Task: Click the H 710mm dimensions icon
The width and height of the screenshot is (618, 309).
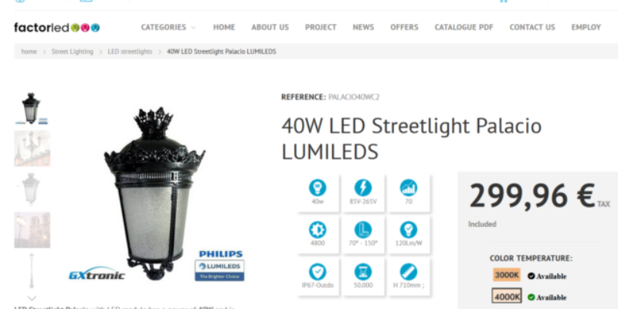Action: pos(409,272)
